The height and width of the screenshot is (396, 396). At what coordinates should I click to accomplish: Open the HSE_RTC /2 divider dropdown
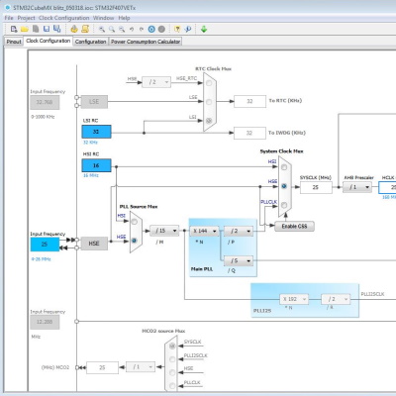click(156, 82)
